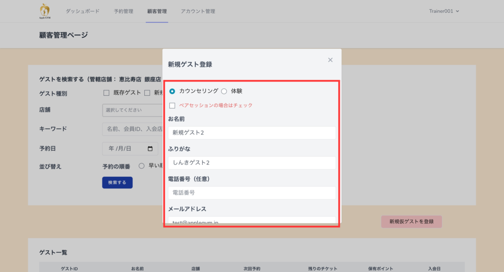Open the 予約管理 tab
This screenshot has width=504, height=272.
point(124,11)
